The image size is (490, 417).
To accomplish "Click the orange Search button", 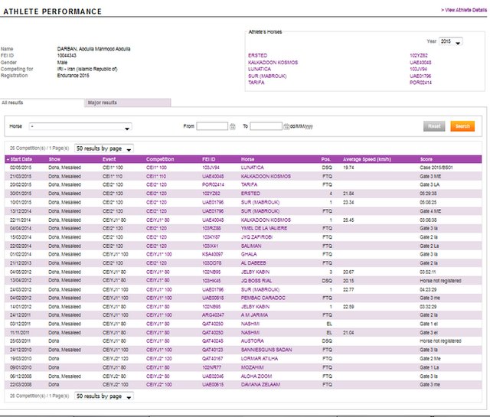I will (462, 126).
